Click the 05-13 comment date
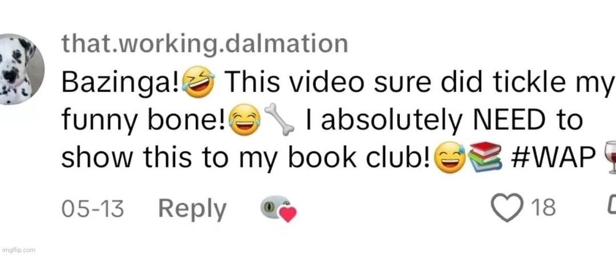The height and width of the screenshot is (255, 616). 93,208
